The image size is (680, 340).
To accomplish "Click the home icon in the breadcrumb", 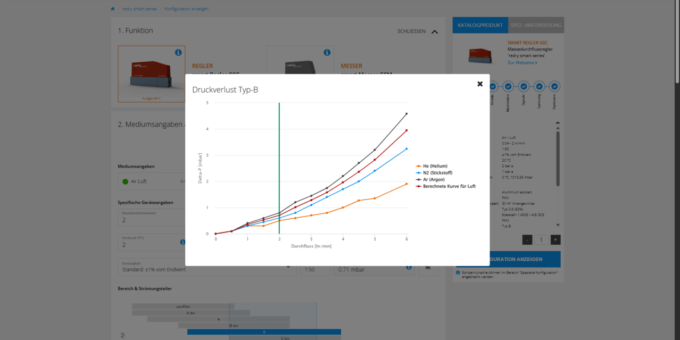I will (113, 9).
